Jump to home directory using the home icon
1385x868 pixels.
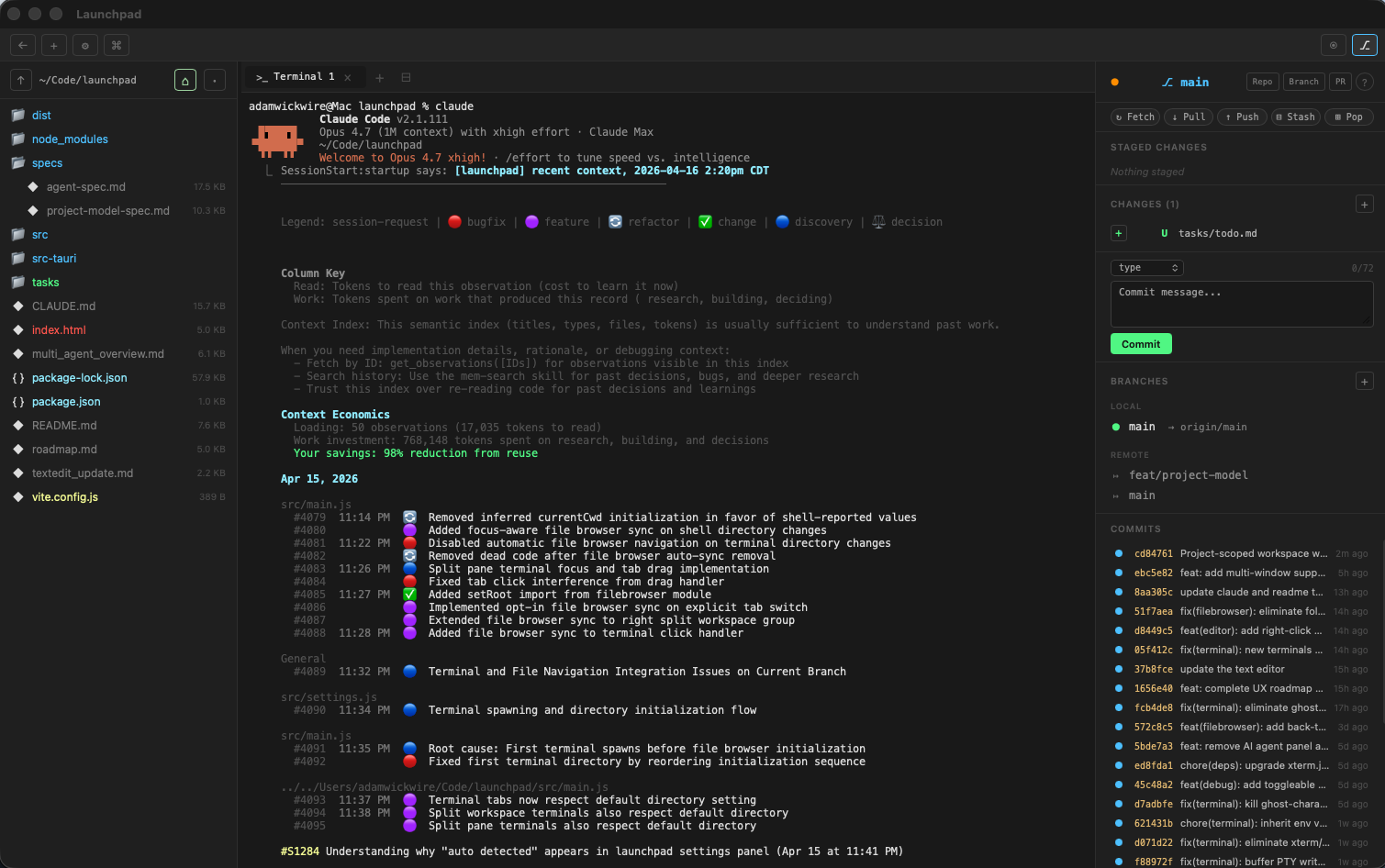[x=184, y=80]
